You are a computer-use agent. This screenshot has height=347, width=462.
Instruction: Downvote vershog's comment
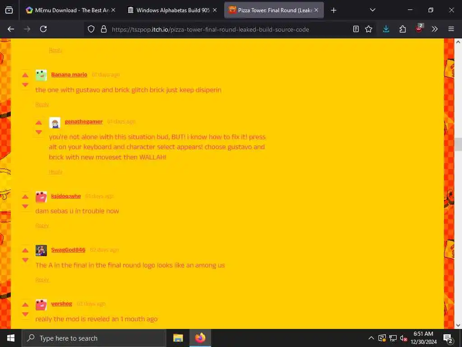point(25,314)
